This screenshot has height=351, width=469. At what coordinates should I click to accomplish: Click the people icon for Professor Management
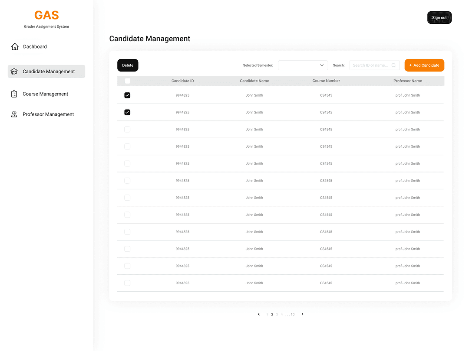[x=14, y=114]
